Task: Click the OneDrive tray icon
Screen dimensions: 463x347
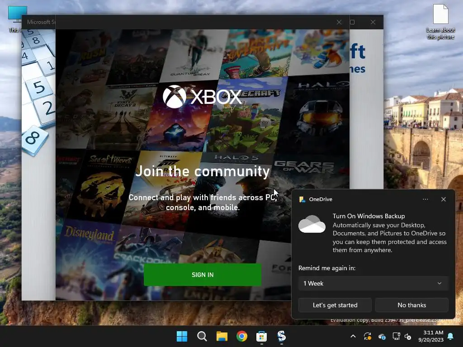Action: [382, 336]
